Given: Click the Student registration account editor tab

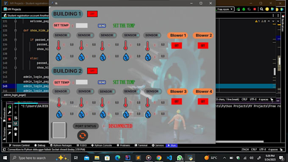Looking at the screenshot, I should point(26,15).
